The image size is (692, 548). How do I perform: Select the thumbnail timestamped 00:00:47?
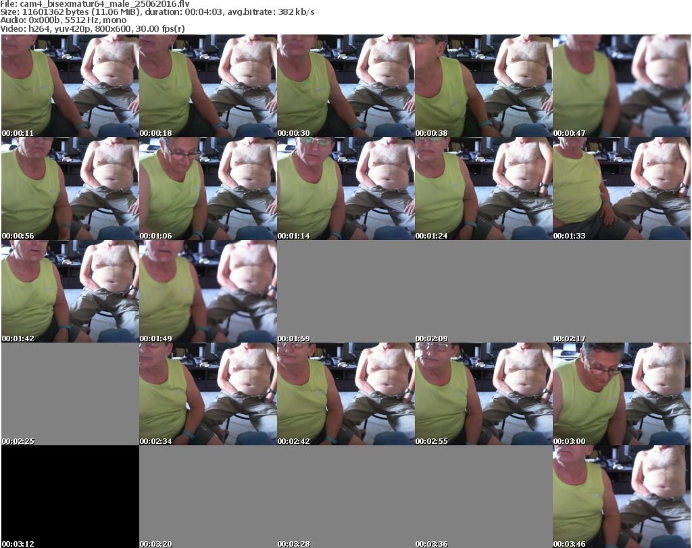coord(622,86)
